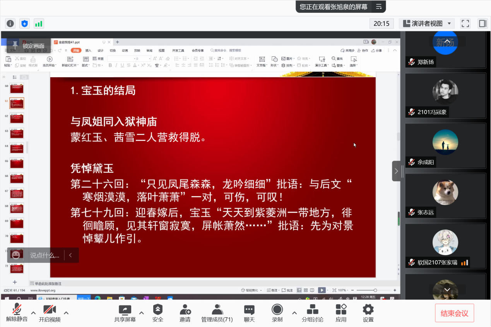
Task: Expand audio options arrow beside 解除静音
Action: (33, 313)
